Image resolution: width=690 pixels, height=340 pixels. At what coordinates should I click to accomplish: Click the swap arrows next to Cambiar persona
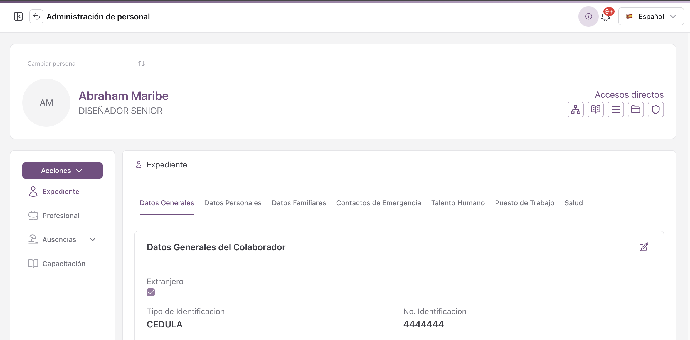141,64
